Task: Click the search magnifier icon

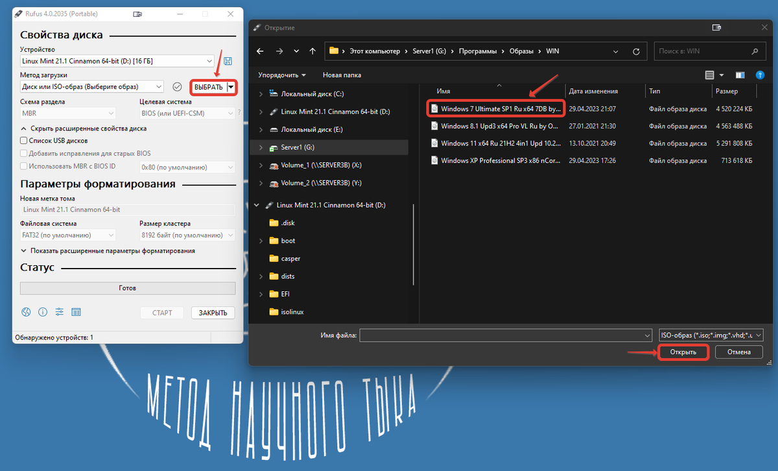Action: (755, 51)
